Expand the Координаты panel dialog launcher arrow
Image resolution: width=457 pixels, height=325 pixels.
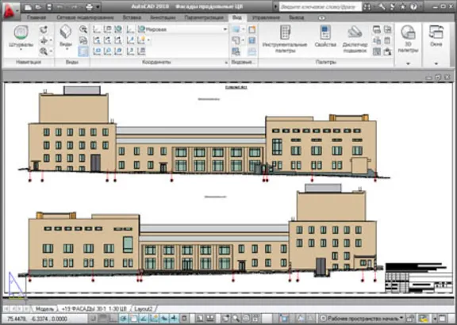pyautogui.click(x=226, y=63)
